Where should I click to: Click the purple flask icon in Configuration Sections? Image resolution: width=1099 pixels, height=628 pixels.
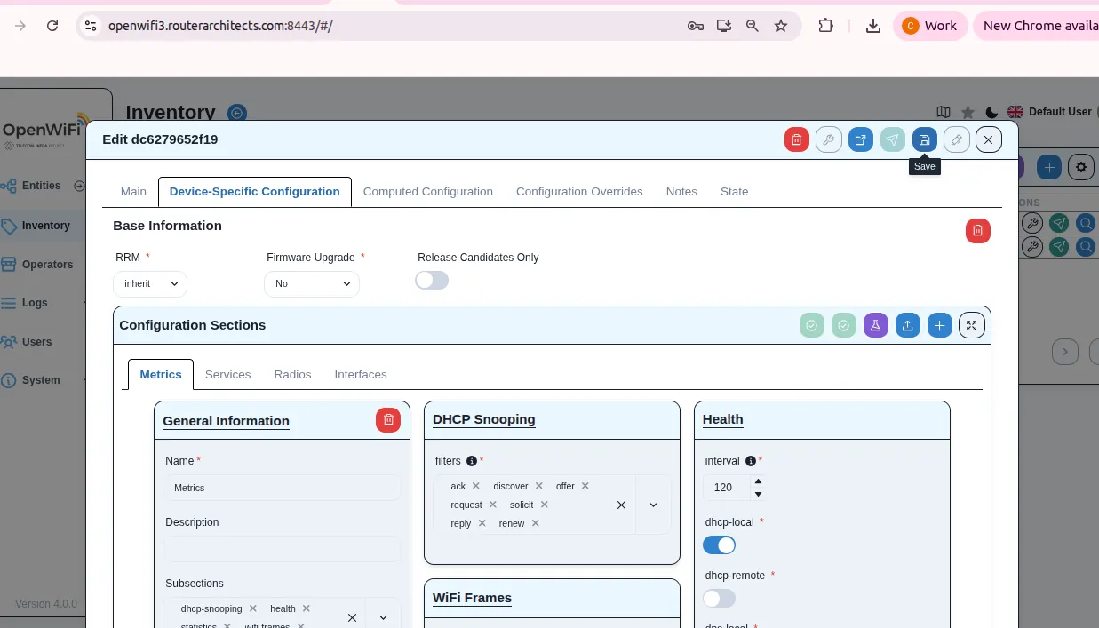click(875, 325)
